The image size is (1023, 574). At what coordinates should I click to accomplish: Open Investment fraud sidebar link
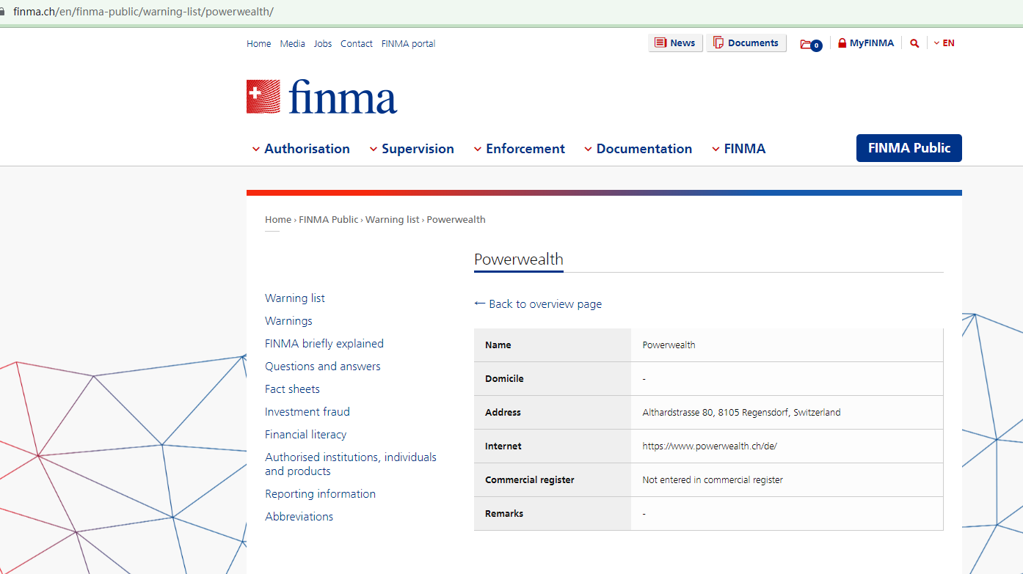tap(307, 412)
